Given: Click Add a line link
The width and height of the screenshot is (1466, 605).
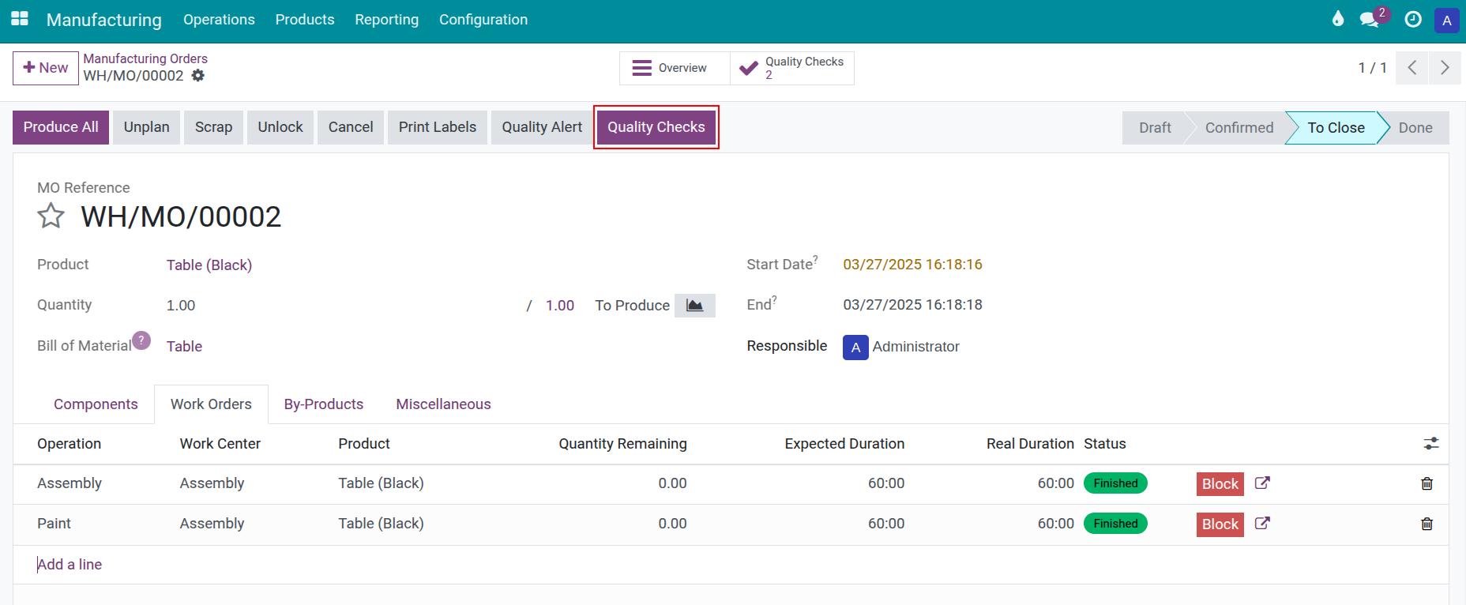Looking at the screenshot, I should click(x=70, y=565).
